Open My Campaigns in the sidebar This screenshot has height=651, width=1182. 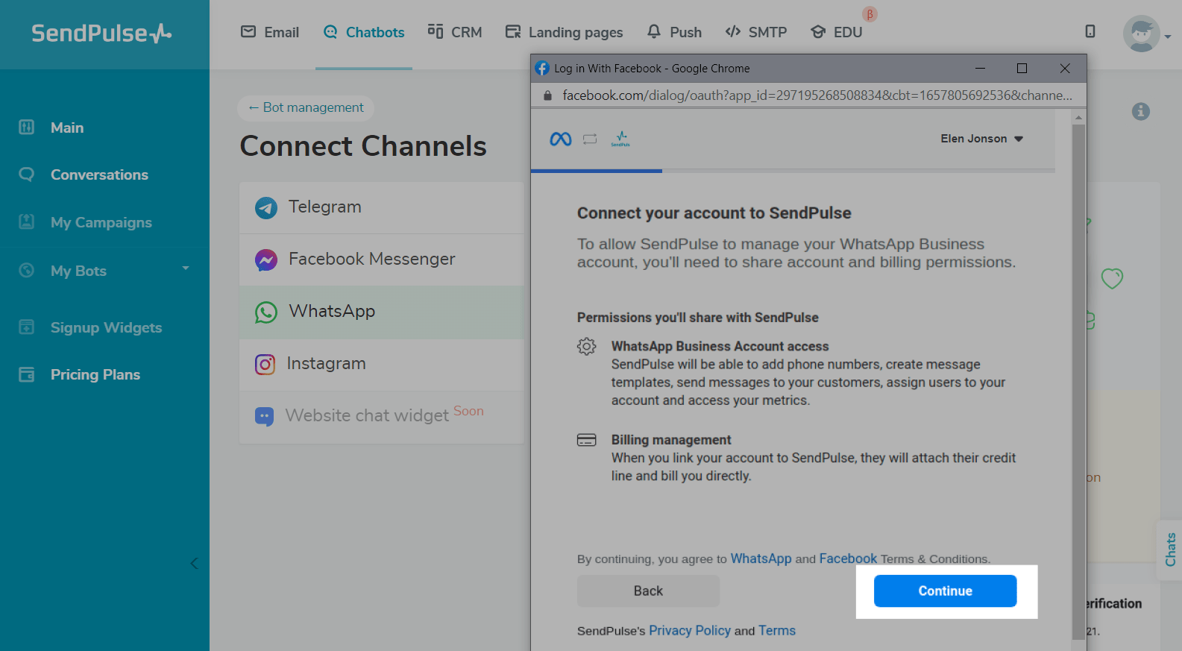pos(101,222)
